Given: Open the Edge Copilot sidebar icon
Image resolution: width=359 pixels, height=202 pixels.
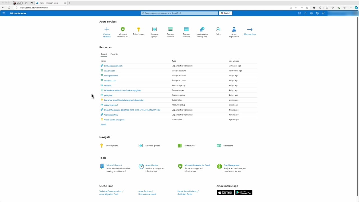Looking at the screenshot, I should point(356,8).
